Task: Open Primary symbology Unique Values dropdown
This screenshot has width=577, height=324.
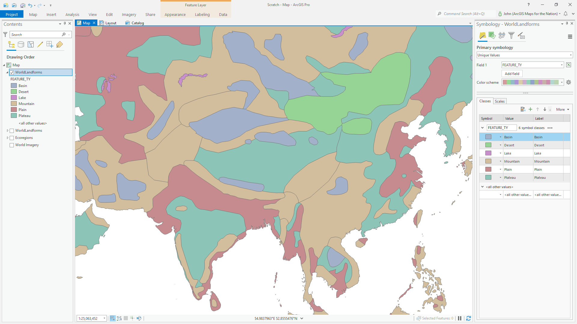Action: pyautogui.click(x=524, y=55)
